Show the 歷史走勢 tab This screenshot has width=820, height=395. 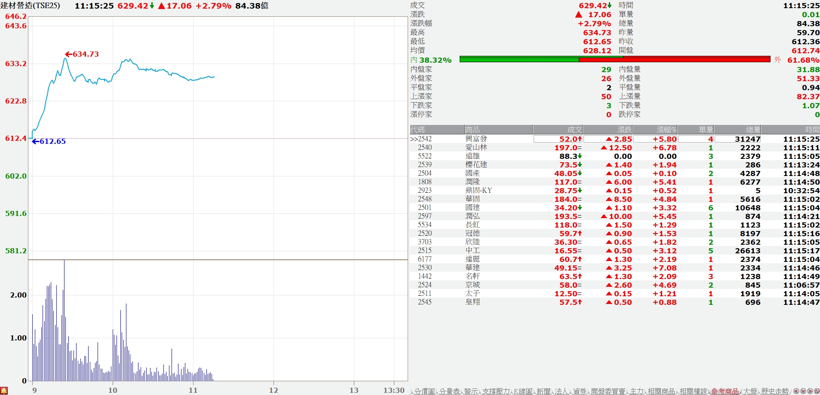tap(775, 391)
